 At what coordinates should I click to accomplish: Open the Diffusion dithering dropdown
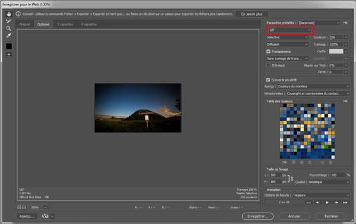[x=287, y=45]
